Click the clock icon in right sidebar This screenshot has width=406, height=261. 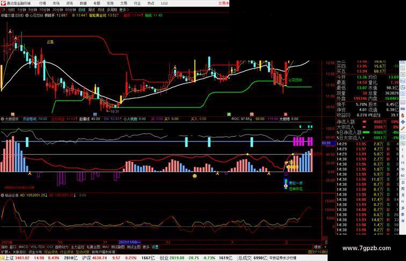pos(403,94)
